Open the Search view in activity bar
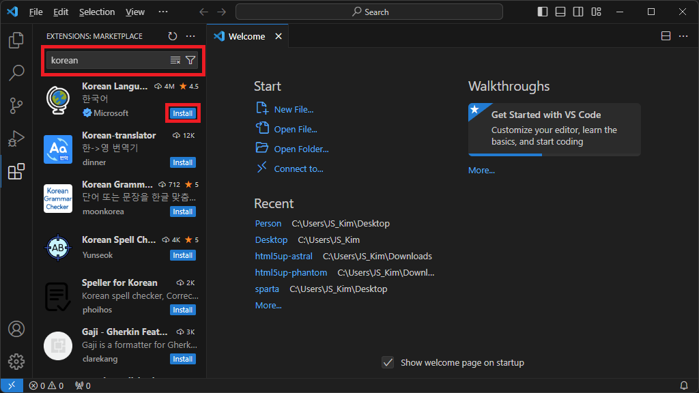 coord(16,72)
